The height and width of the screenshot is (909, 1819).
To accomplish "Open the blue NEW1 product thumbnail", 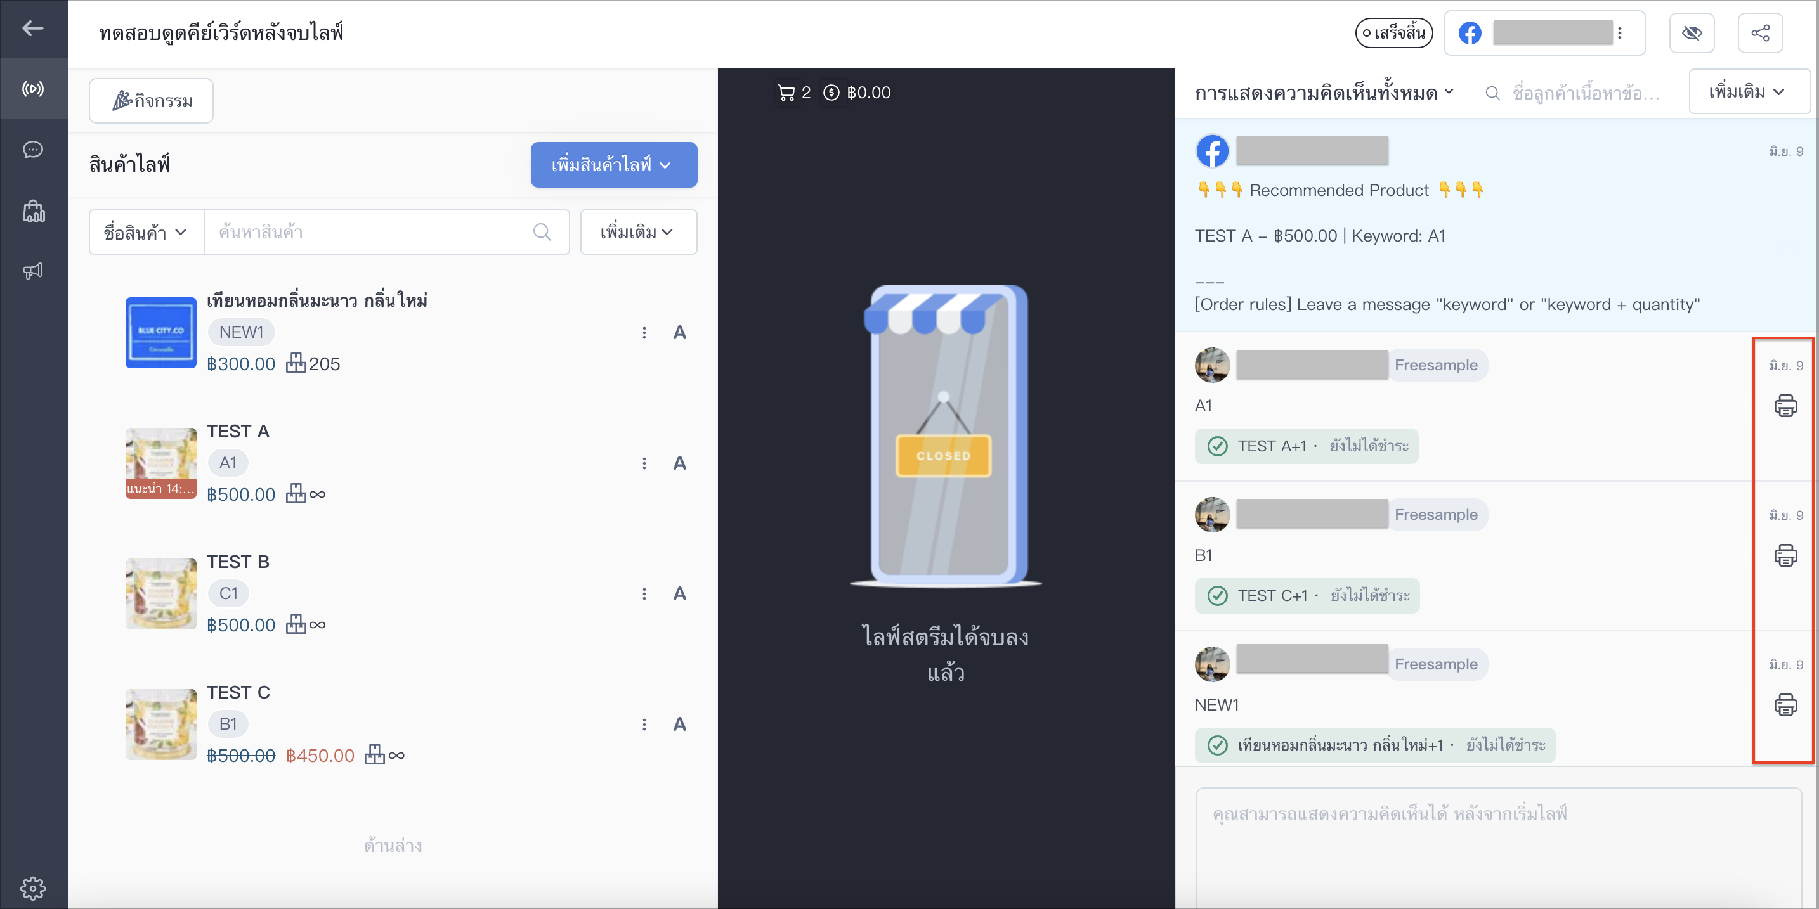I will [161, 332].
